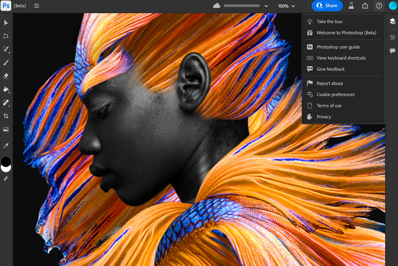
Task: Expand the document name dropdown chevron
Action: [x=266, y=6]
